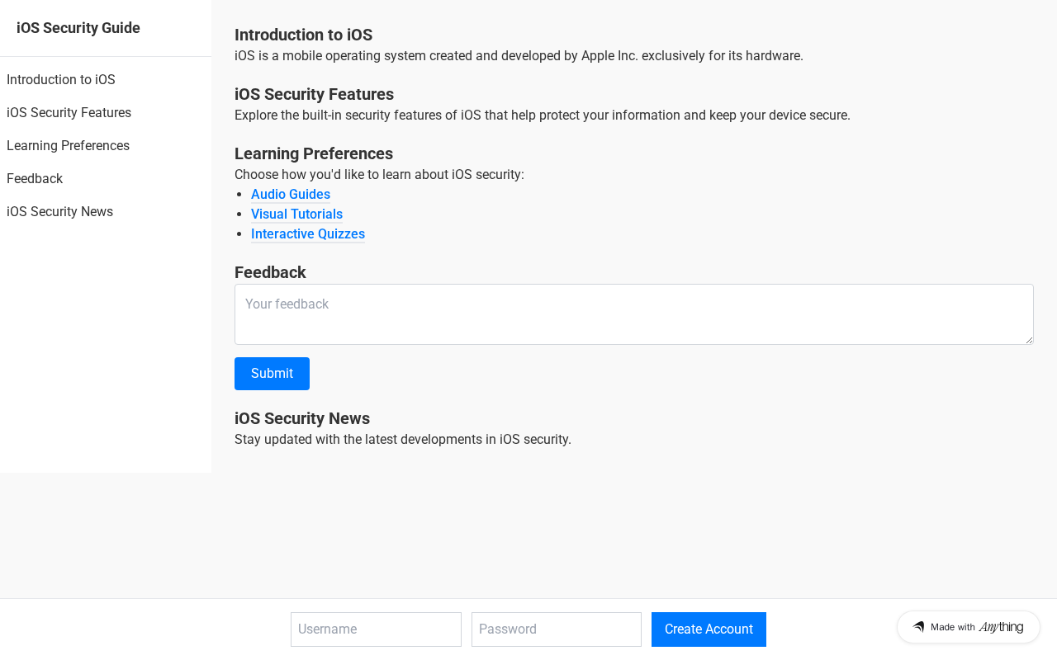Select Learning Preferences sidebar item
Viewport: 1057px width, 660px height.
(x=68, y=146)
